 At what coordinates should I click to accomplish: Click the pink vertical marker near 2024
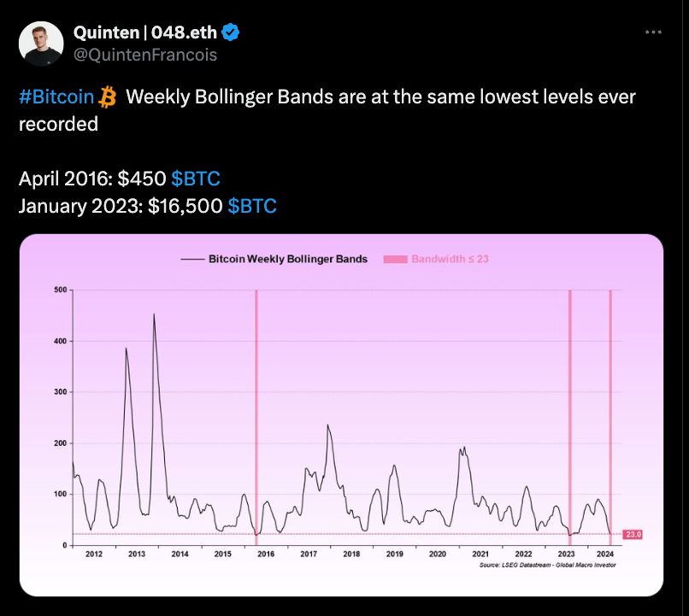pyautogui.click(x=610, y=410)
